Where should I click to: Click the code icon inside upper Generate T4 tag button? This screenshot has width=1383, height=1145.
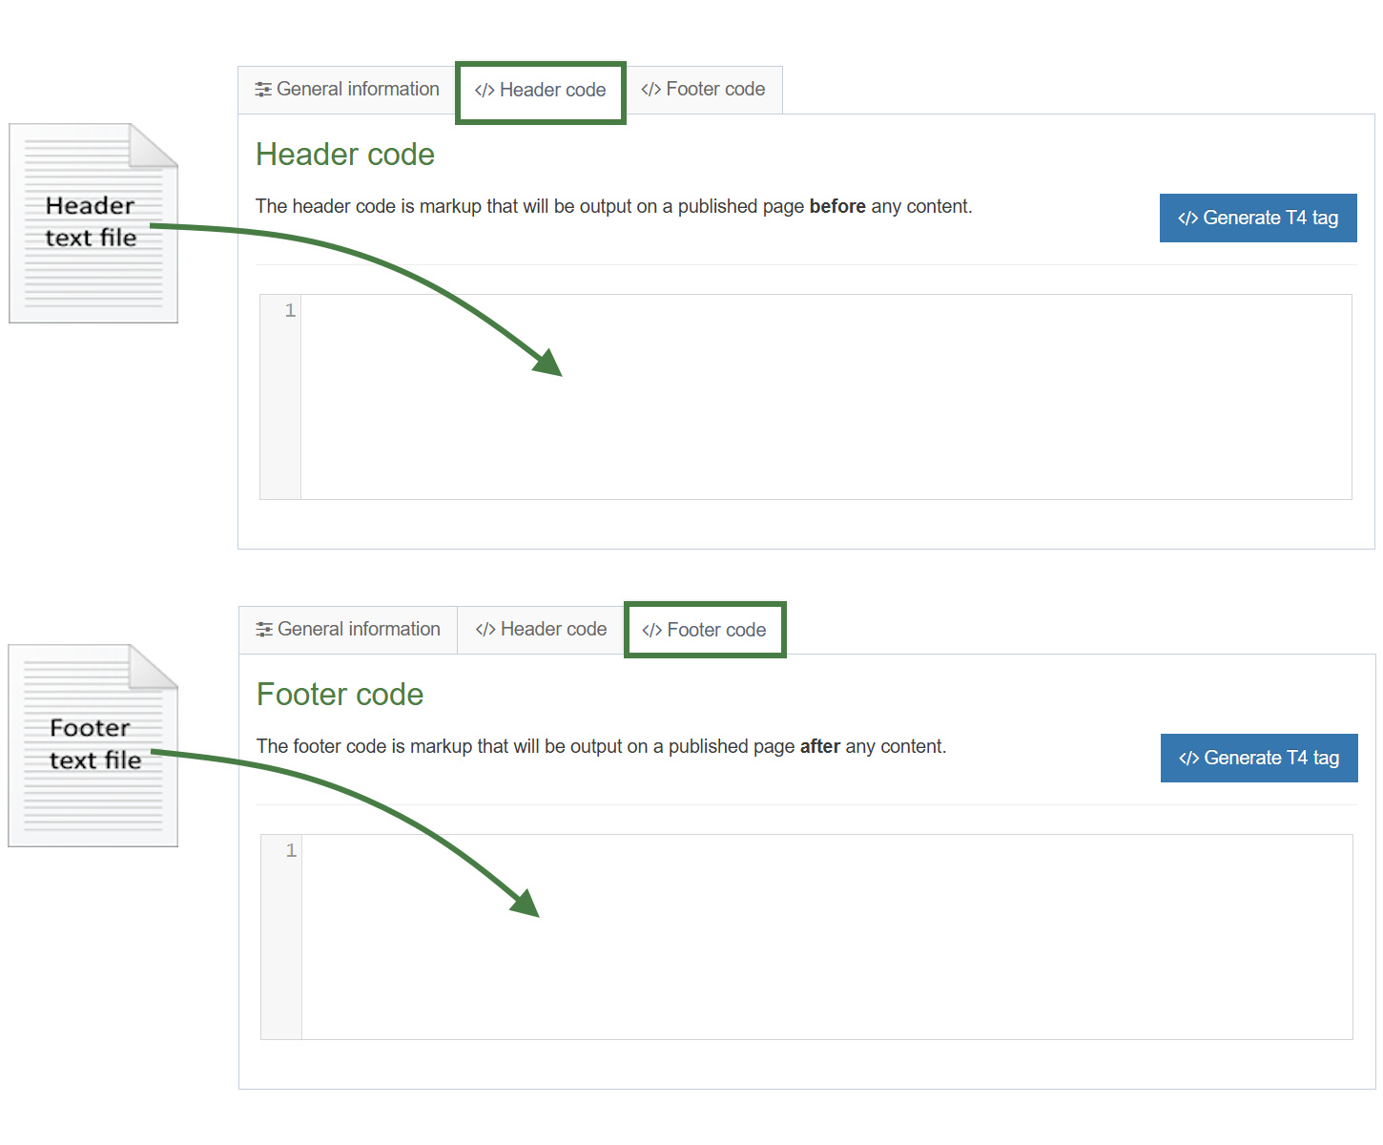tap(1187, 218)
